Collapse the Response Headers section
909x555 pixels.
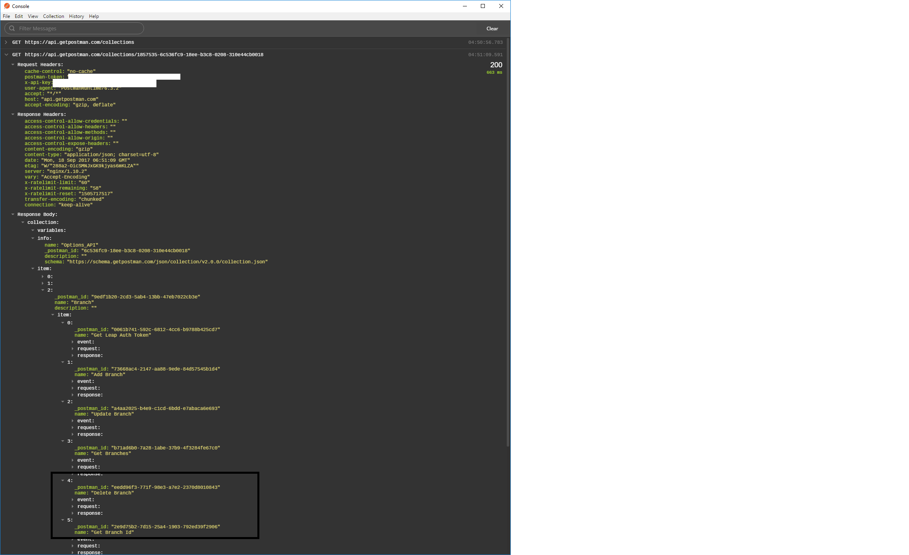12,114
